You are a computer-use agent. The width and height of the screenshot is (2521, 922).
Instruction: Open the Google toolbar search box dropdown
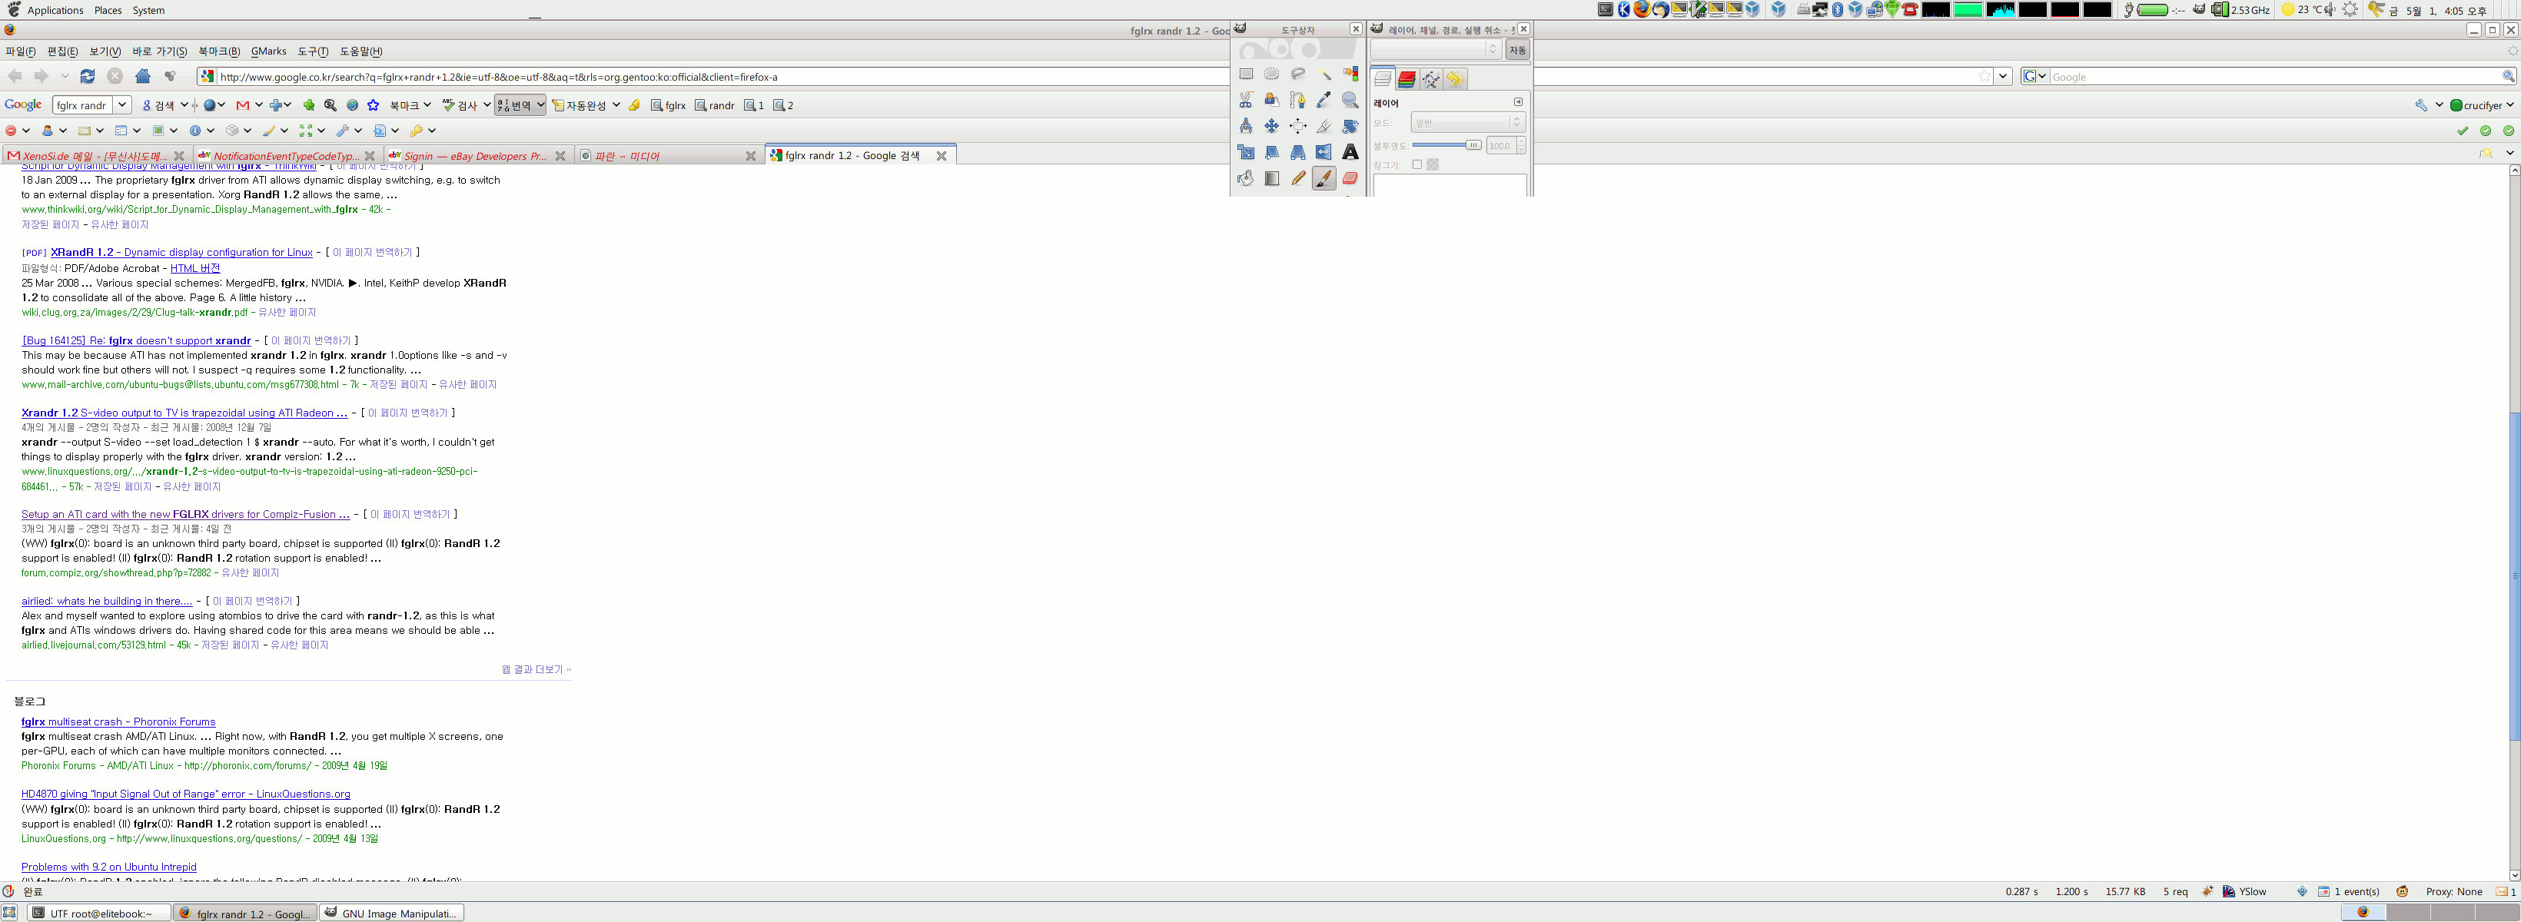122,104
